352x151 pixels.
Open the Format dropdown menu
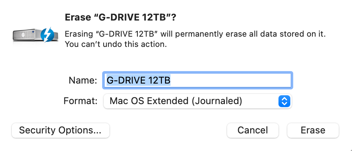point(197,101)
